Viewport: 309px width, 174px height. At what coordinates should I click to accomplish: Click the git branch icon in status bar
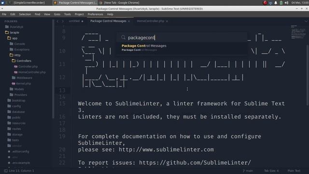(x=244, y=171)
